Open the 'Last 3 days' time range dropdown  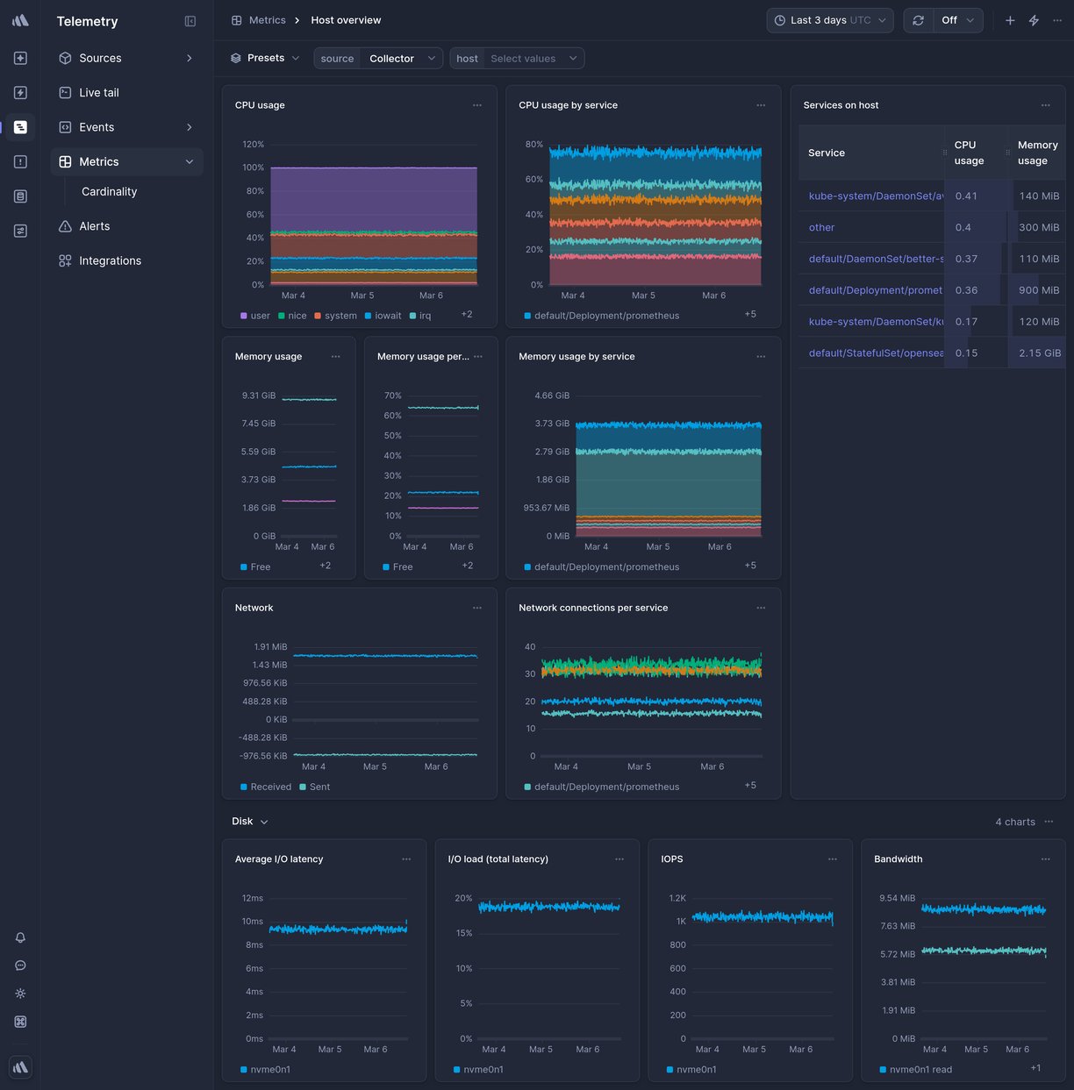[828, 19]
